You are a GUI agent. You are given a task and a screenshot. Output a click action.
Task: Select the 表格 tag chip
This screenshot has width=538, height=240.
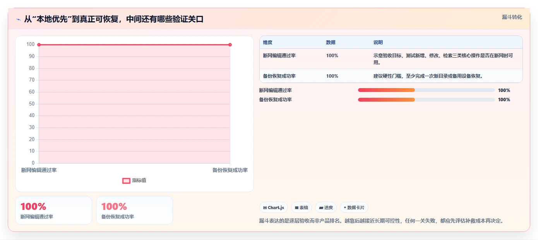click(x=301, y=208)
